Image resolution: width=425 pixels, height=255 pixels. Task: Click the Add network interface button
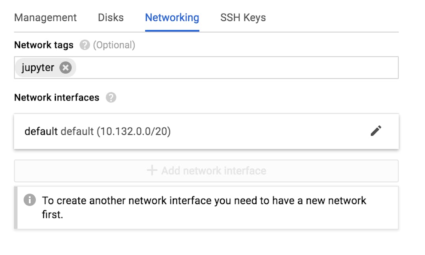(x=206, y=171)
